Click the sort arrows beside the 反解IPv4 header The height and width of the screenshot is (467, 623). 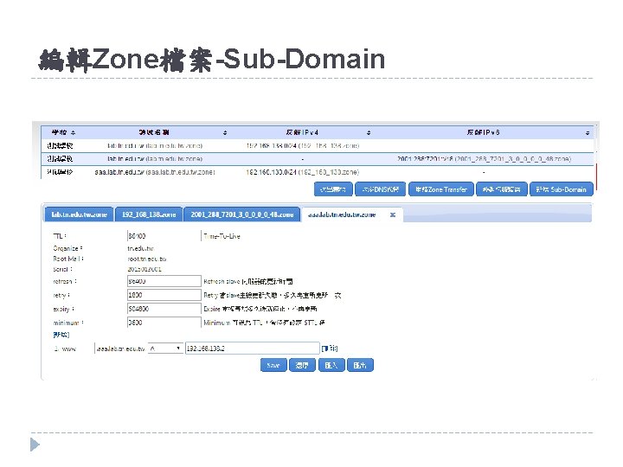click(369, 132)
